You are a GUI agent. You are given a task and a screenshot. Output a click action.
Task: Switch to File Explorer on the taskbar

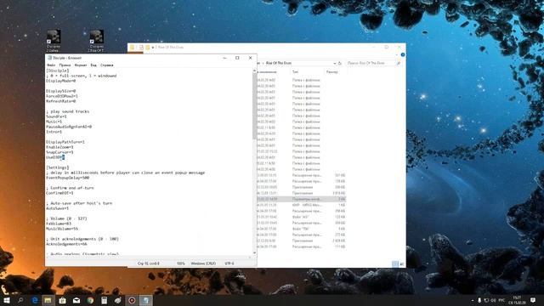pos(48,300)
